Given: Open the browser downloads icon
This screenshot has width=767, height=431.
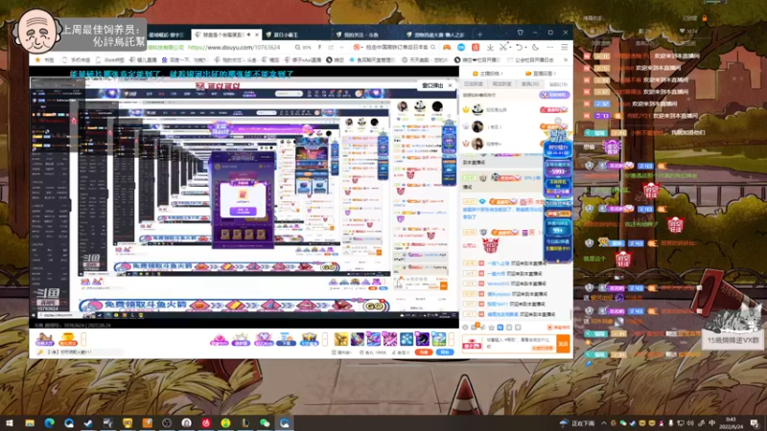Looking at the screenshot, I should pyautogui.click(x=490, y=47).
